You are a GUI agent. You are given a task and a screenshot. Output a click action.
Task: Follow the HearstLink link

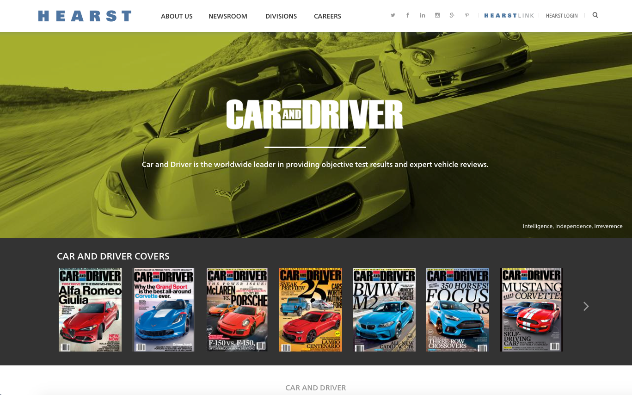pyautogui.click(x=509, y=16)
